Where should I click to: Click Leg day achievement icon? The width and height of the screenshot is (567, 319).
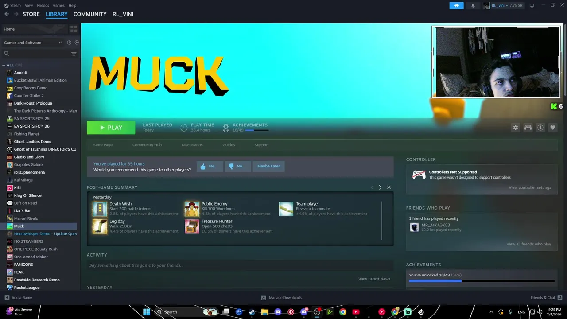point(100,226)
